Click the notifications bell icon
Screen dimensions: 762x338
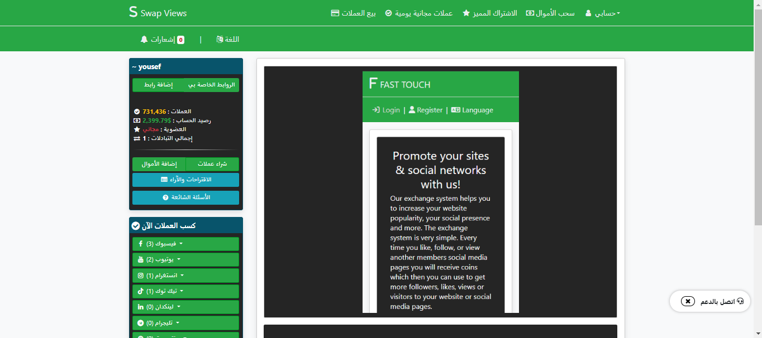(x=144, y=40)
